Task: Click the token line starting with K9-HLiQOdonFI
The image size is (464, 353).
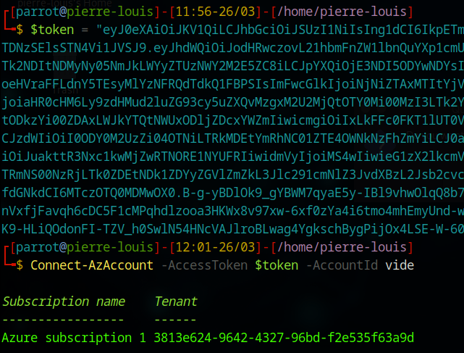Action: (x=232, y=229)
